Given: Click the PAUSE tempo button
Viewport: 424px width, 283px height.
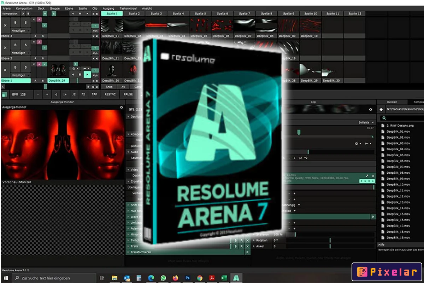Looking at the screenshot, I should (x=128, y=94).
